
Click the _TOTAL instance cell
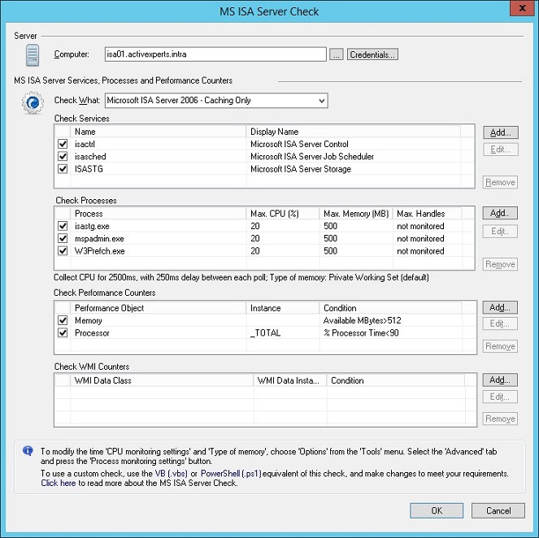265,332
